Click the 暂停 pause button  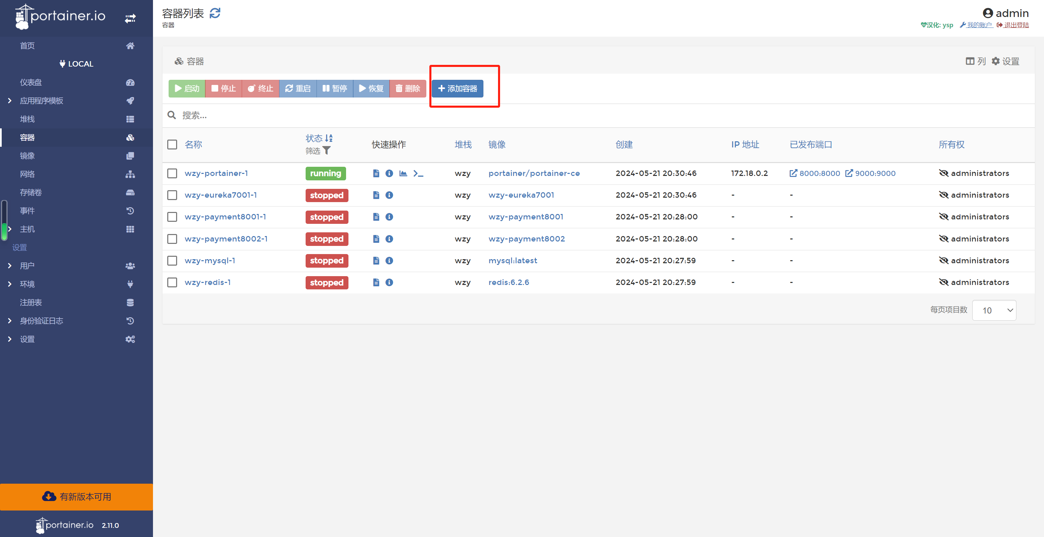pos(335,88)
